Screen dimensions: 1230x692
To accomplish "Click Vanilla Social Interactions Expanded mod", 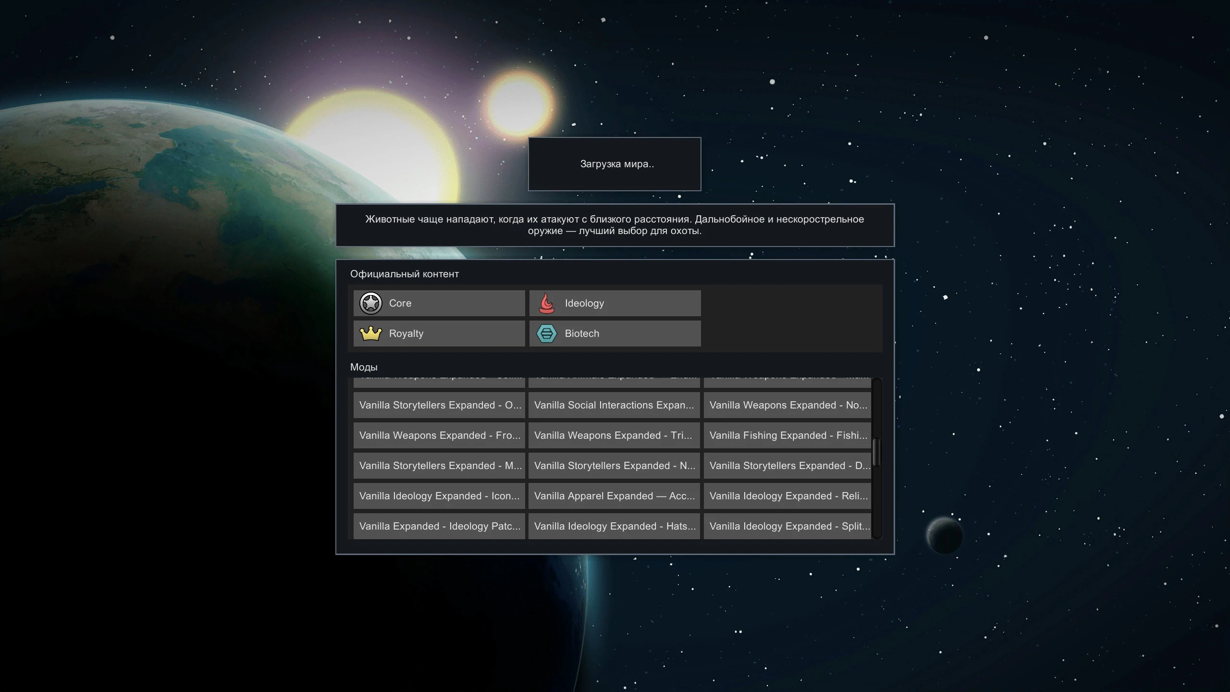I will click(x=614, y=405).
